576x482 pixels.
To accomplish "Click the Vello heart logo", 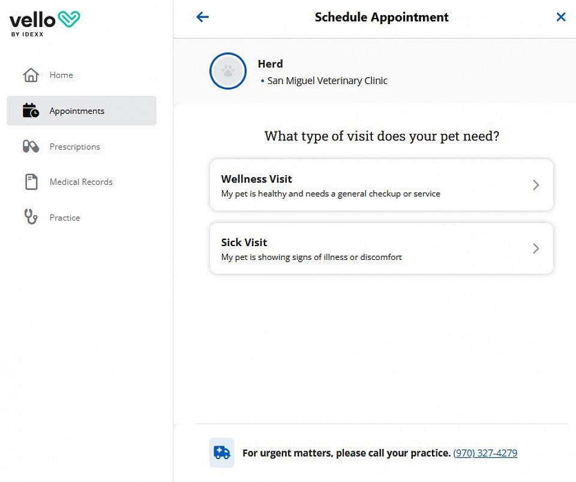I will coord(69,19).
